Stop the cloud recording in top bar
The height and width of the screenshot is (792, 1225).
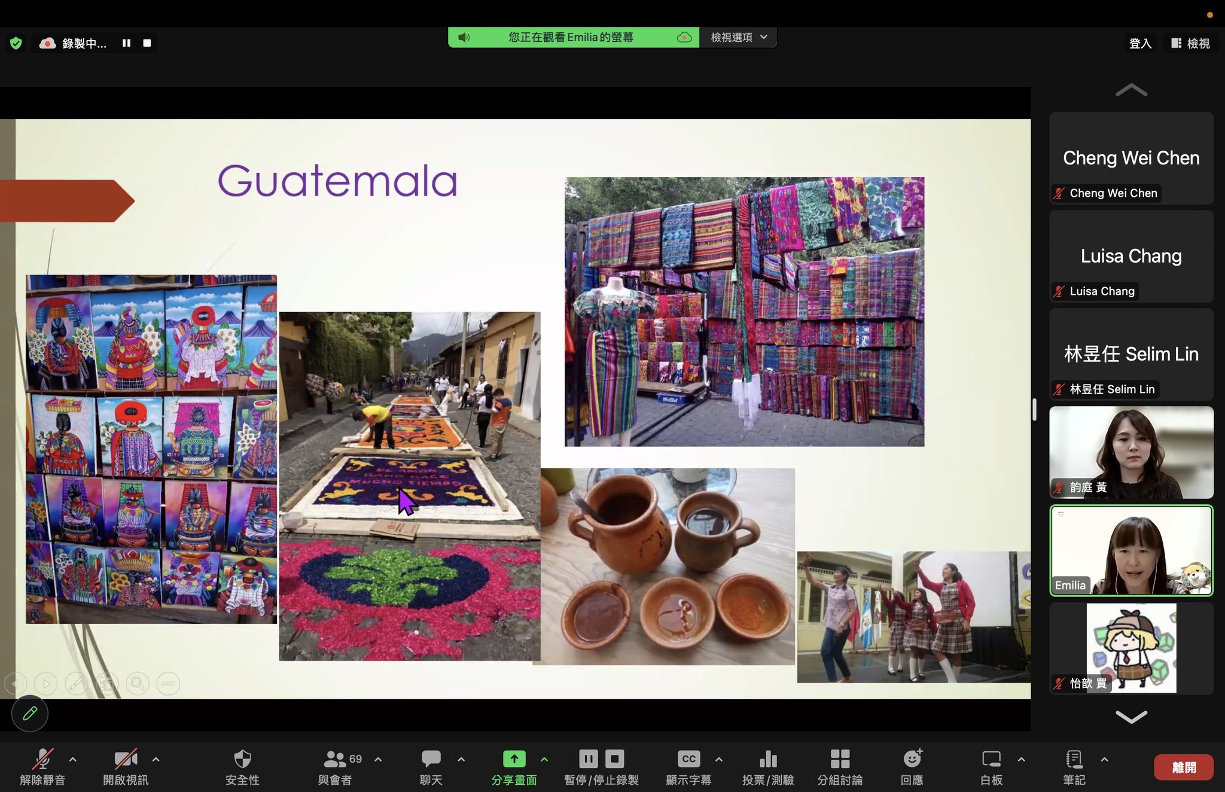coord(147,43)
